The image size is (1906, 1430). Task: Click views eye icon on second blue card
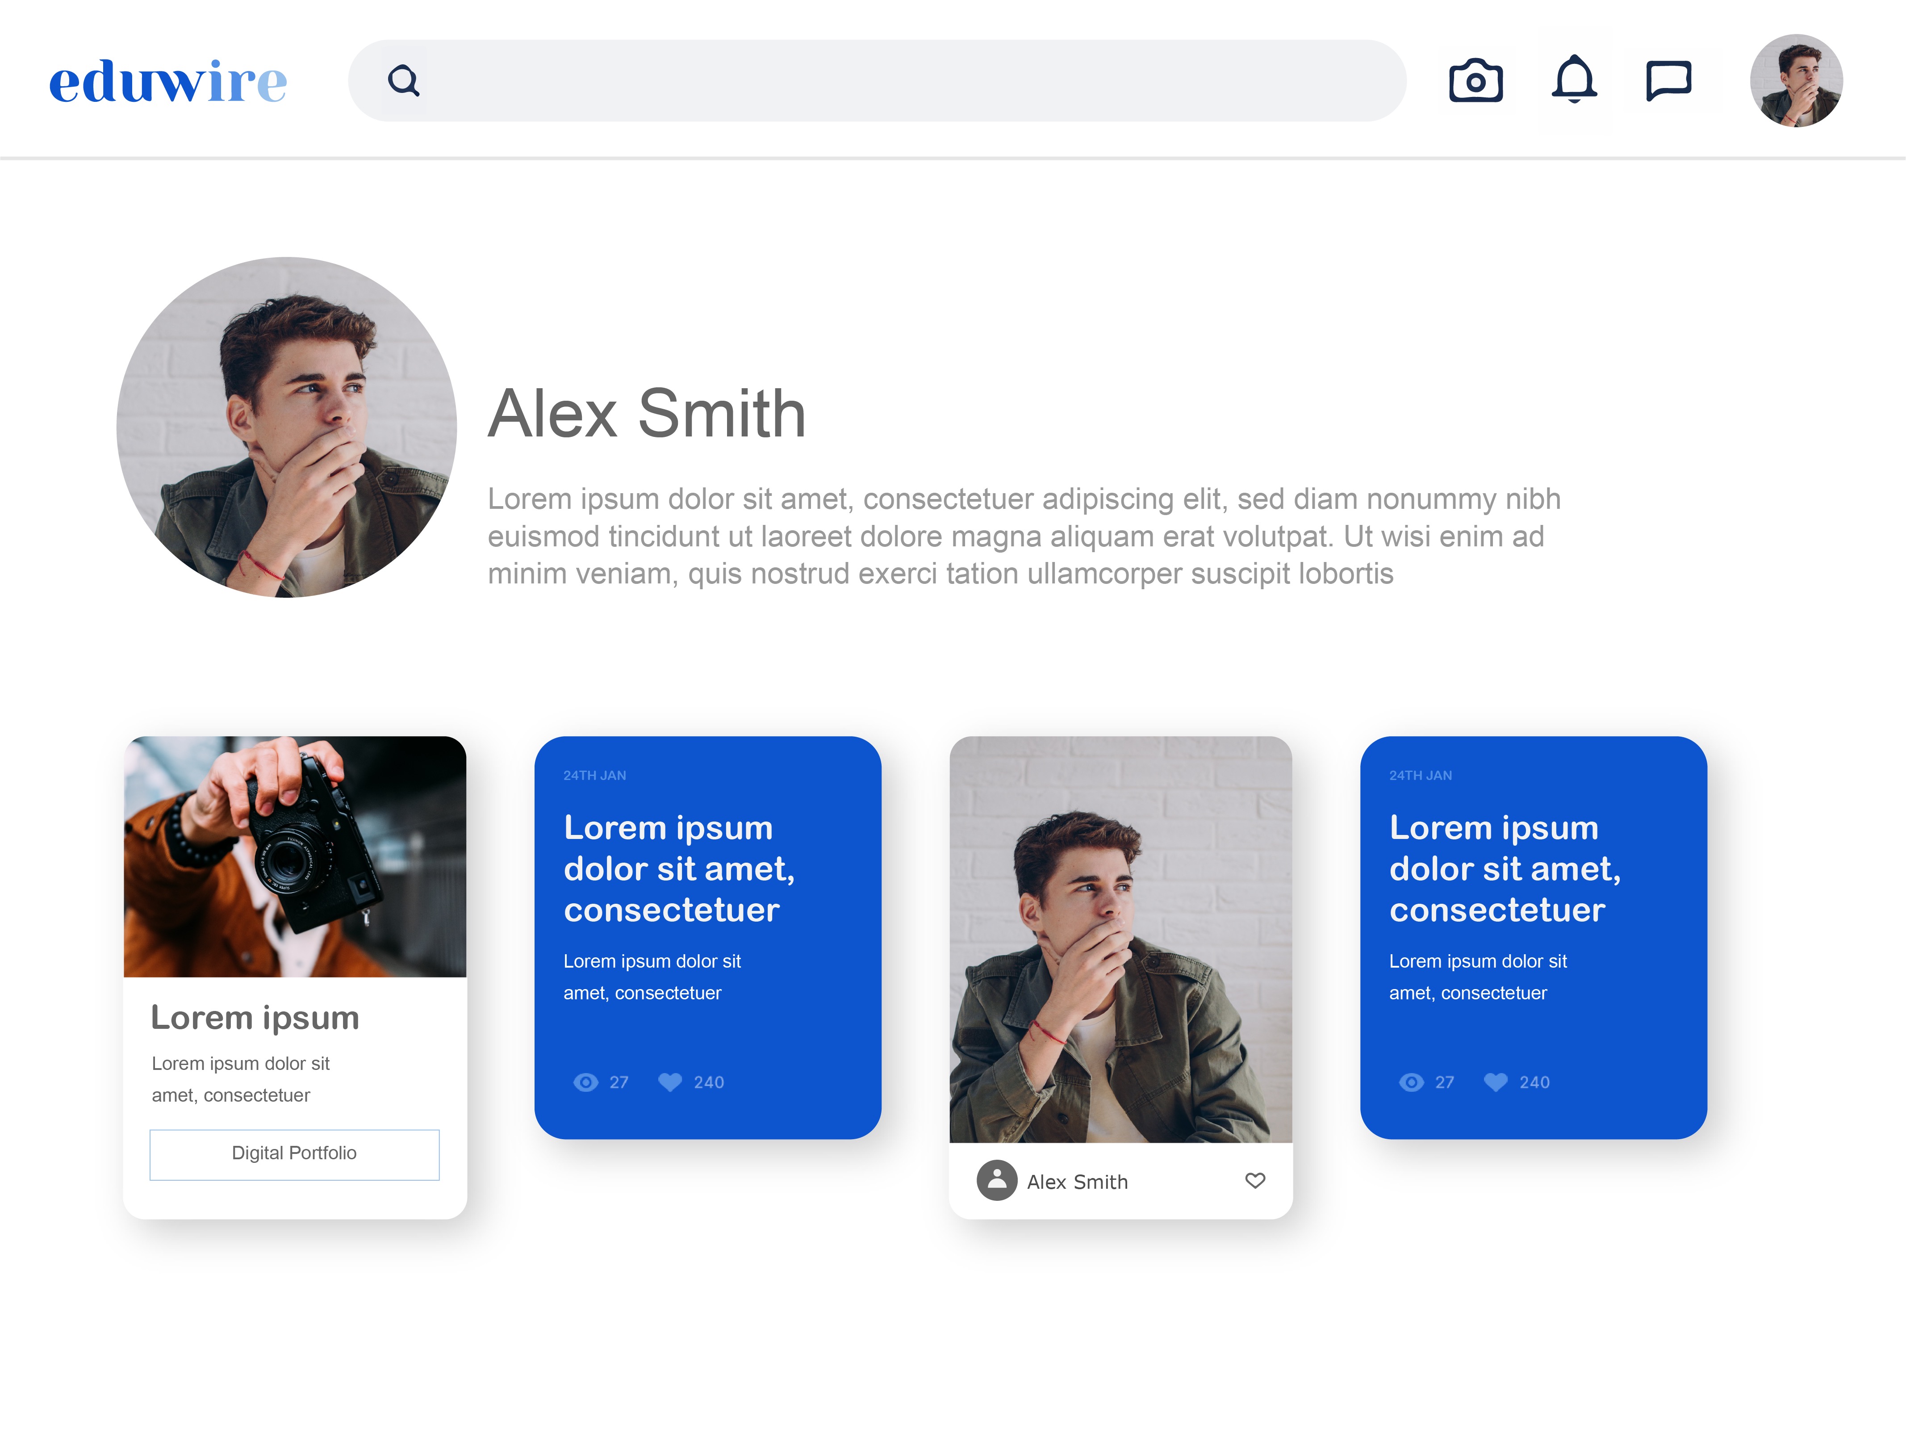coord(1411,1082)
